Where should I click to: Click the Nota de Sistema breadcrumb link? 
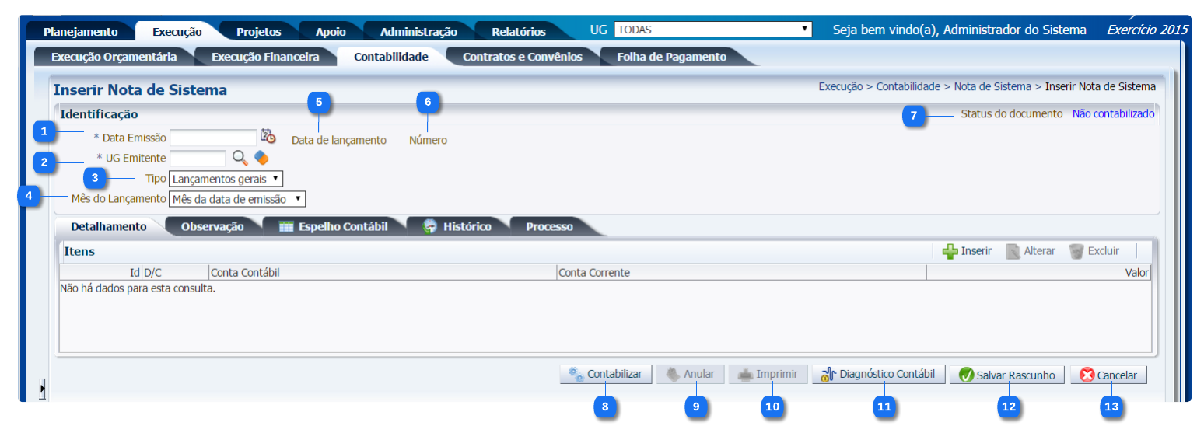pyautogui.click(x=992, y=86)
